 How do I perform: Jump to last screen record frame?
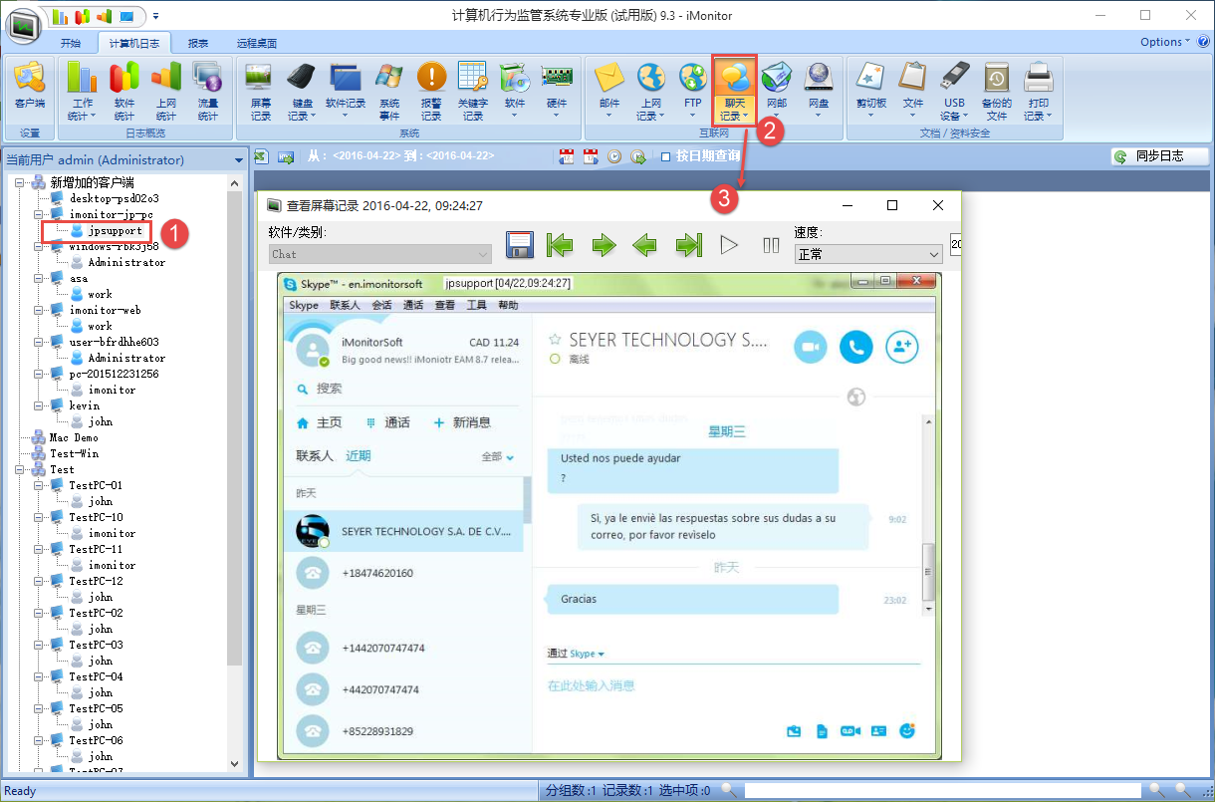tap(688, 245)
